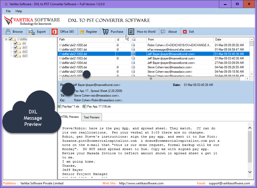The image size is (257, 188).
Task: Click email list vertical scrollbar down arrow
Action: [x=252, y=74]
